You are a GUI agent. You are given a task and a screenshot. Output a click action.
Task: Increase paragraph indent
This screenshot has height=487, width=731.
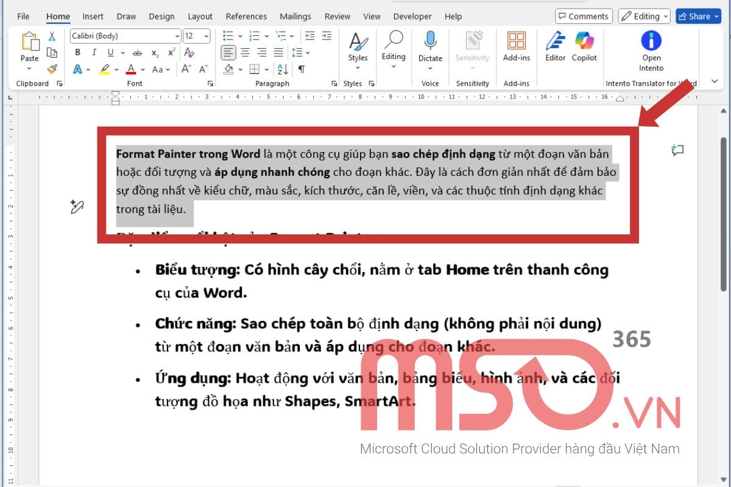click(x=328, y=36)
